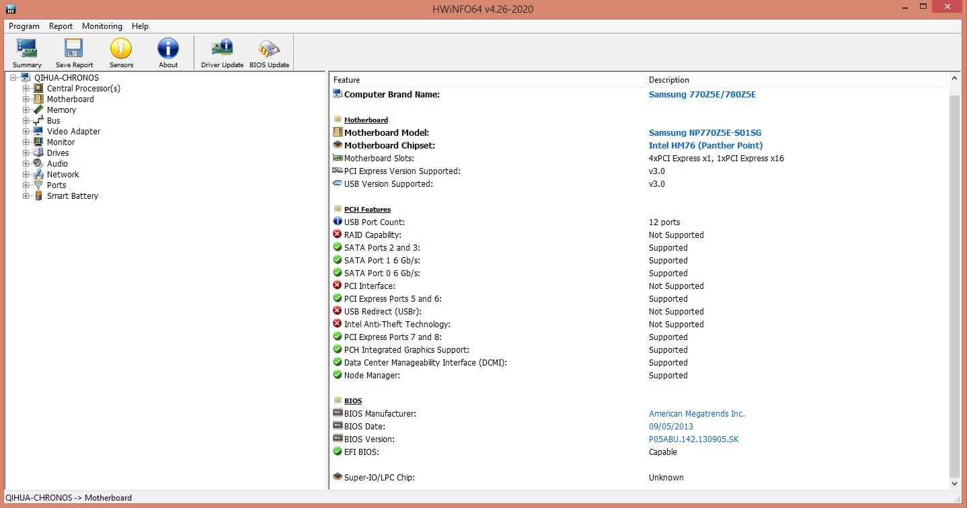Expand the Monitor tree node
The width and height of the screenshot is (967, 508).
[26, 142]
